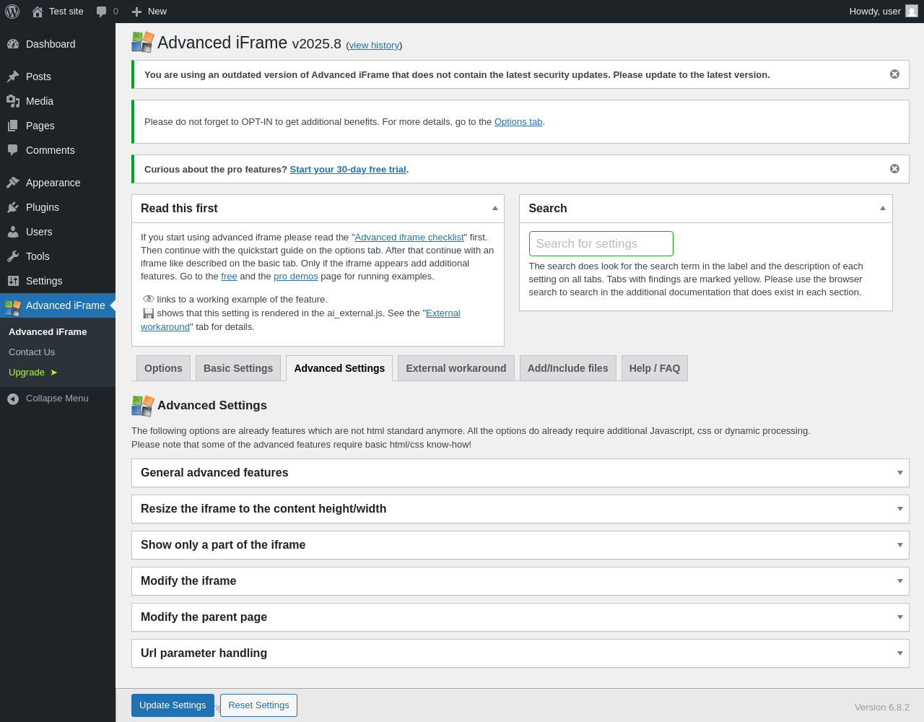Start your 30-day free trial link

click(348, 170)
